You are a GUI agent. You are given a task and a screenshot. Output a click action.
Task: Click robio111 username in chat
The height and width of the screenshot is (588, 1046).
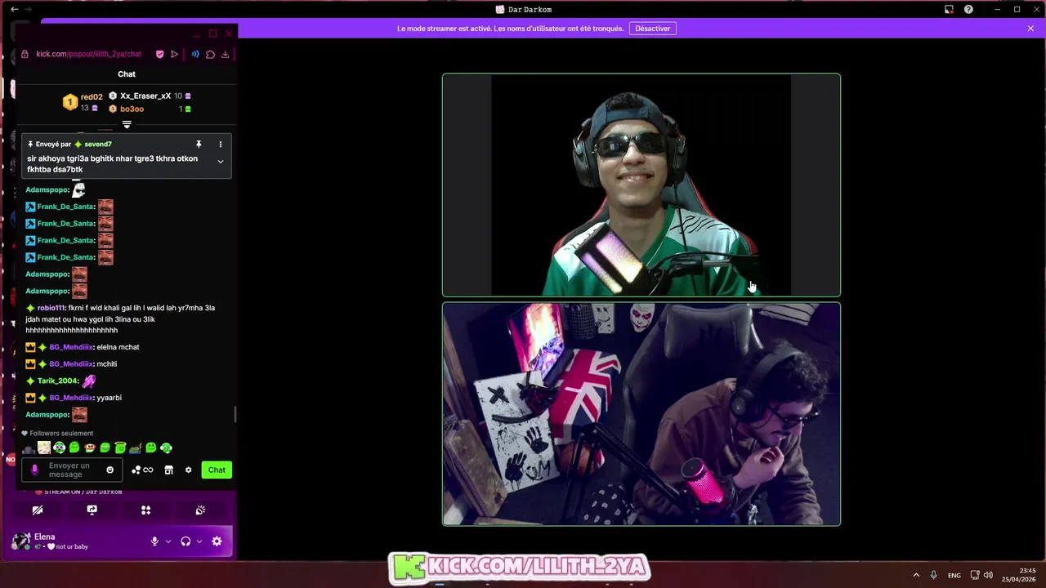coord(51,308)
